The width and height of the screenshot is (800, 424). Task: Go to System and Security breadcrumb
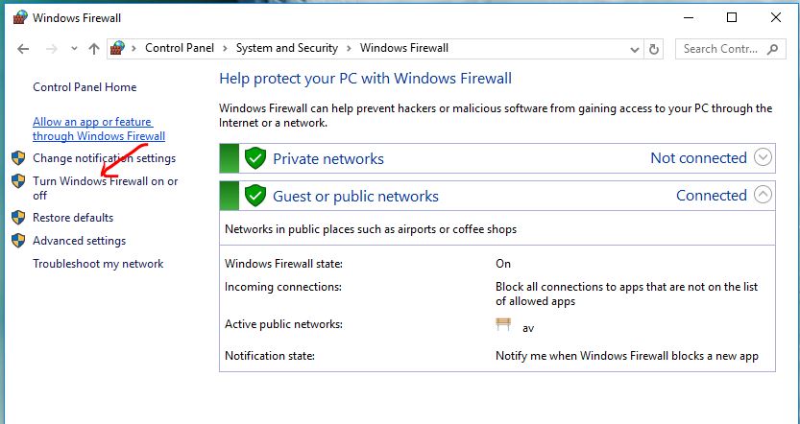point(287,48)
